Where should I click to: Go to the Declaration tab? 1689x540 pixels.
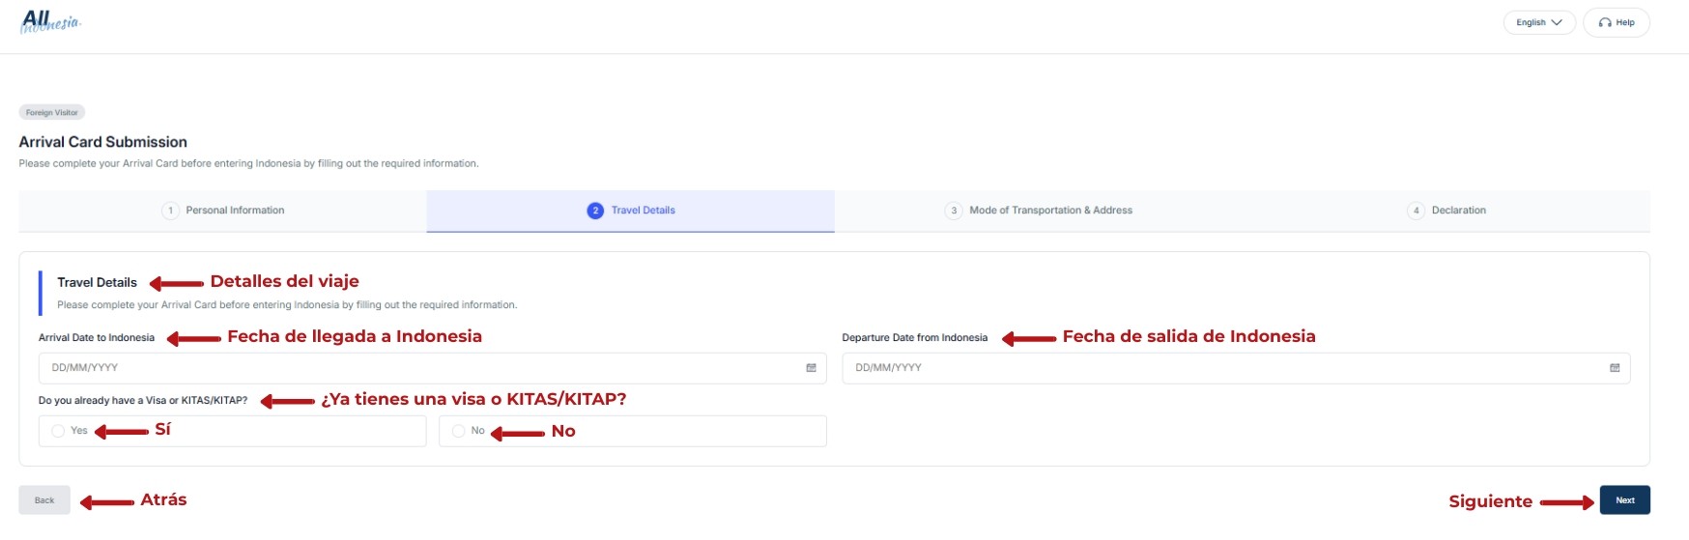coord(1458,211)
